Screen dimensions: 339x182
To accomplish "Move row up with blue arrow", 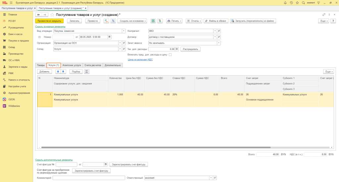I will pyautogui.click(x=58, y=71).
